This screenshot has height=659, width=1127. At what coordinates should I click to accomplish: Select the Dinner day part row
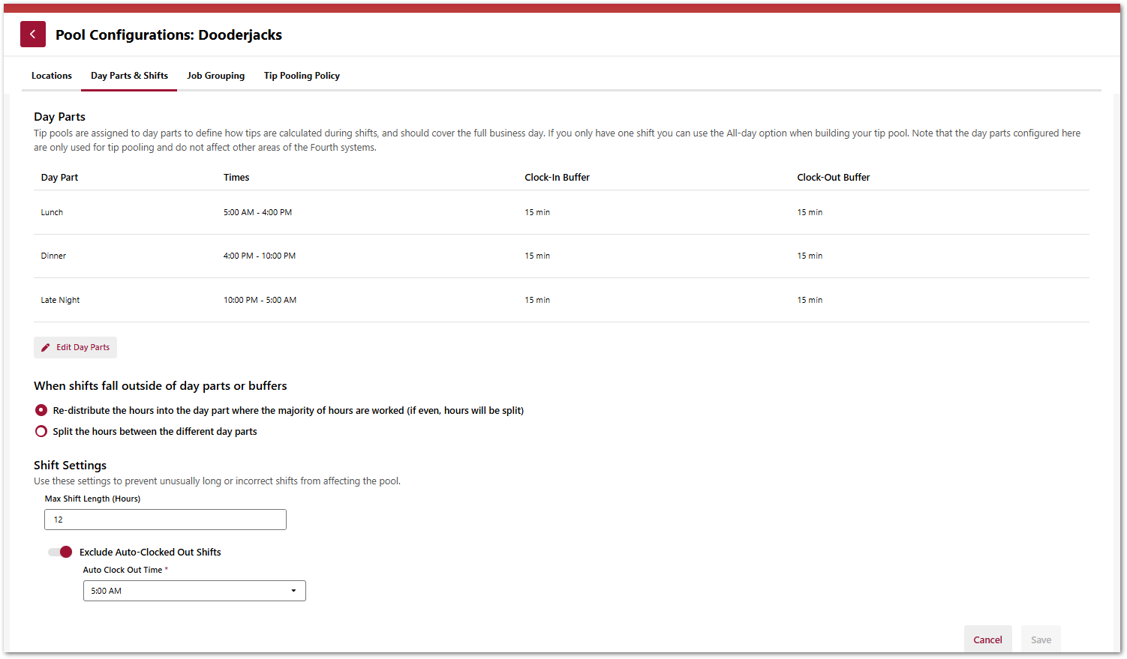(53, 256)
